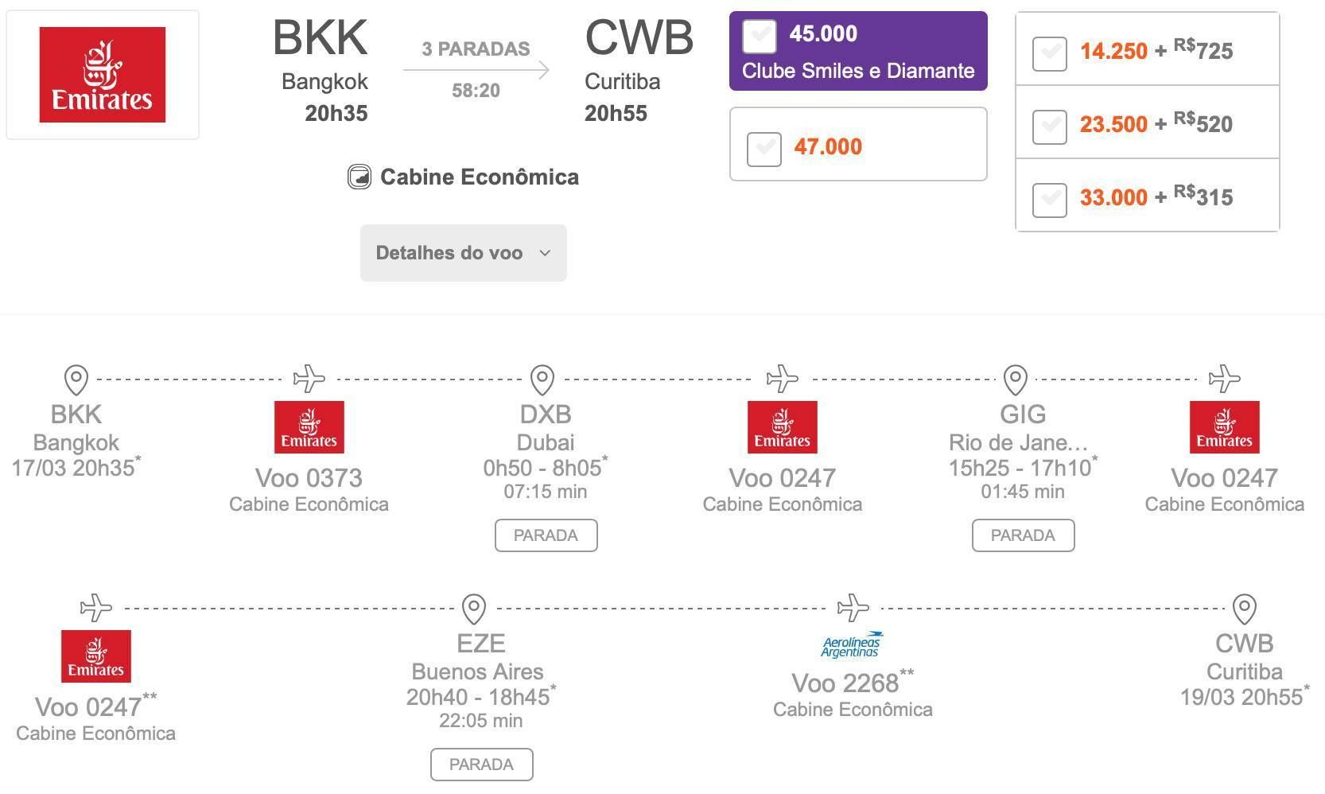The image size is (1325, 794).
Task: Click the PARADA button under Rio de Janeiro
Action: tap(1023, 535)
